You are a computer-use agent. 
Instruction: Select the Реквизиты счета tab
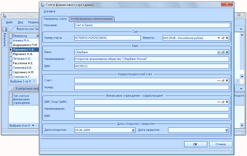tap(55, 19)
